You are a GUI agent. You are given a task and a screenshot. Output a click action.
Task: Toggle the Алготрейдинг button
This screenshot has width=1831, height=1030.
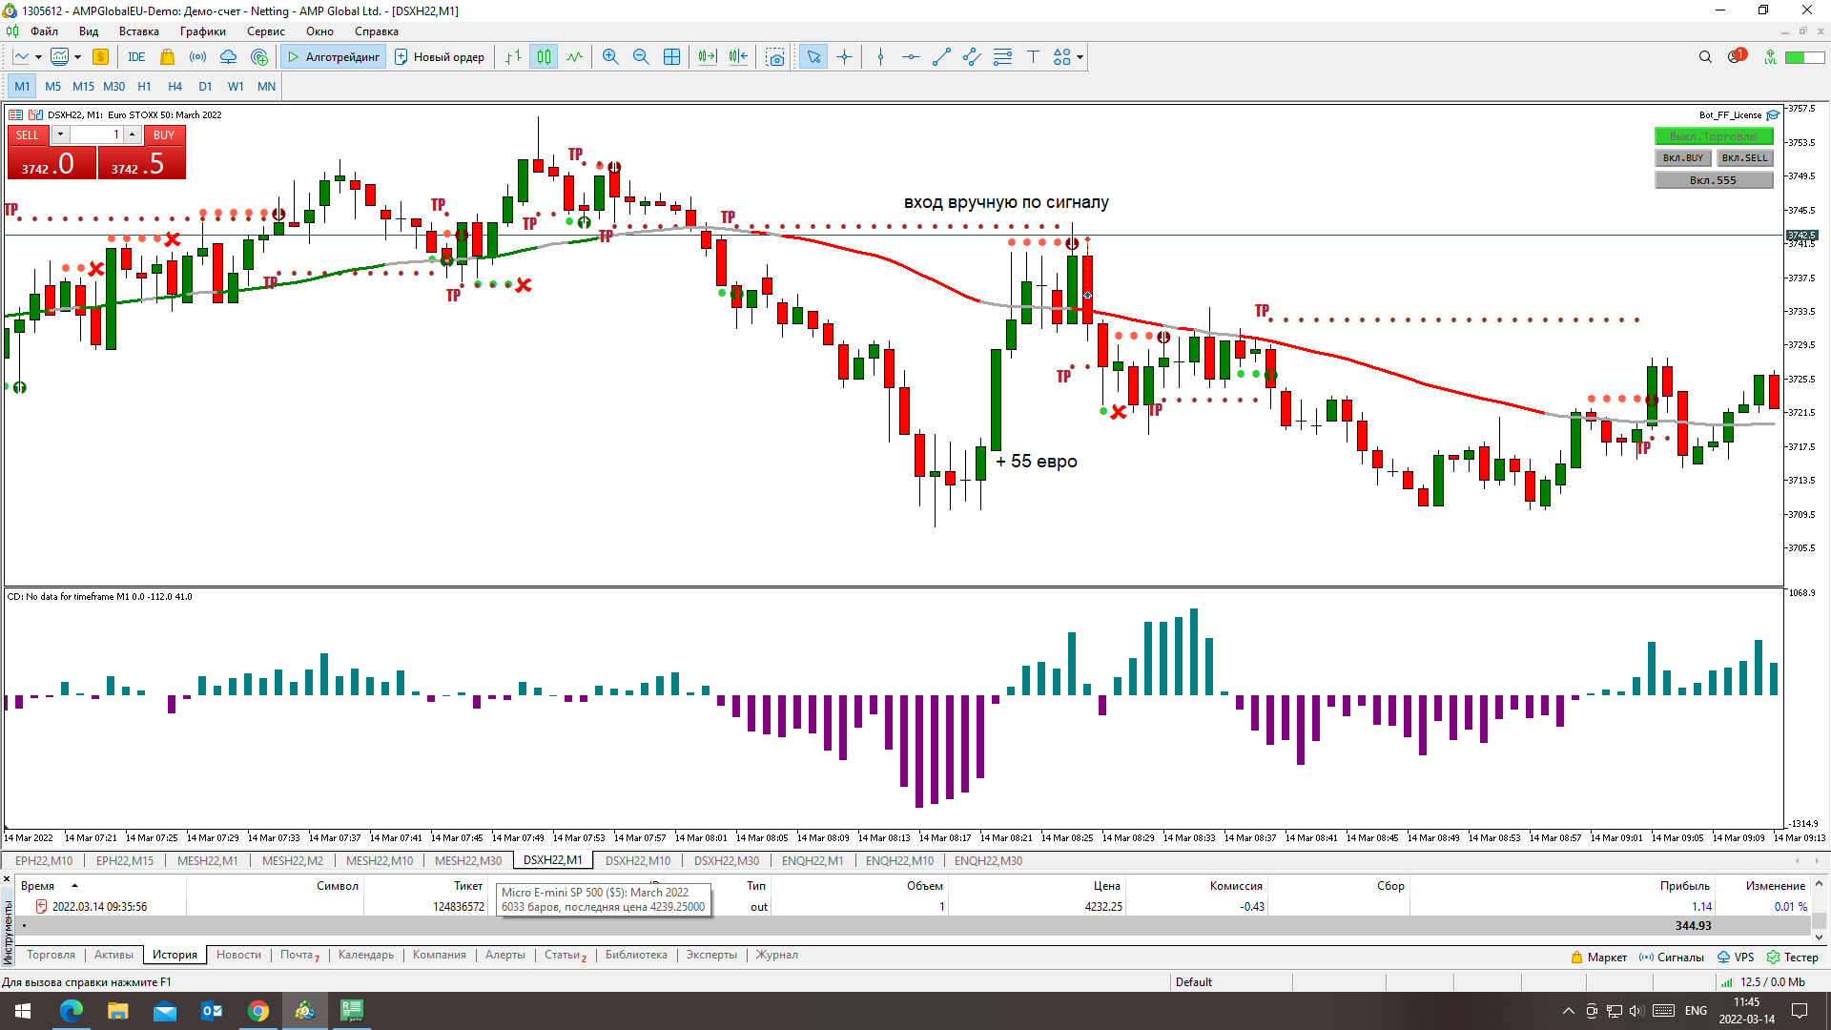[x=334, y=57]
